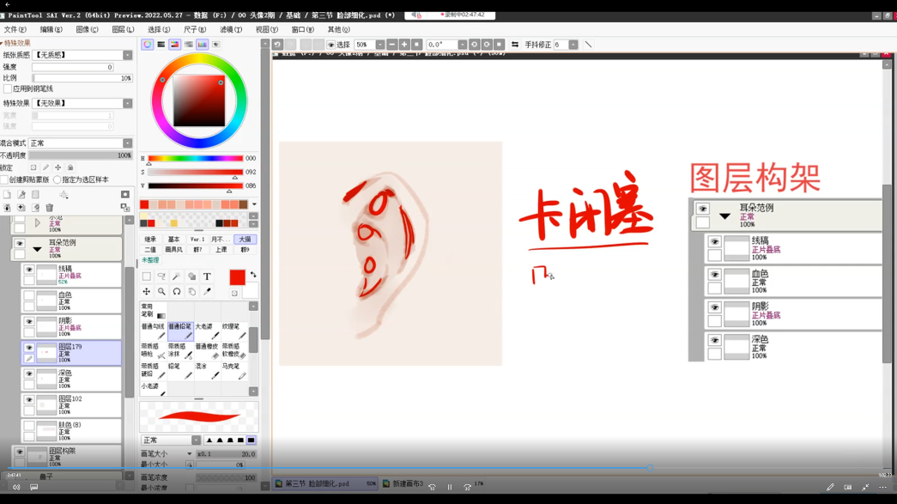Select the Move tool
This screenshot has height=504, width=897.
pyautogui.click(x=147, y=292)
